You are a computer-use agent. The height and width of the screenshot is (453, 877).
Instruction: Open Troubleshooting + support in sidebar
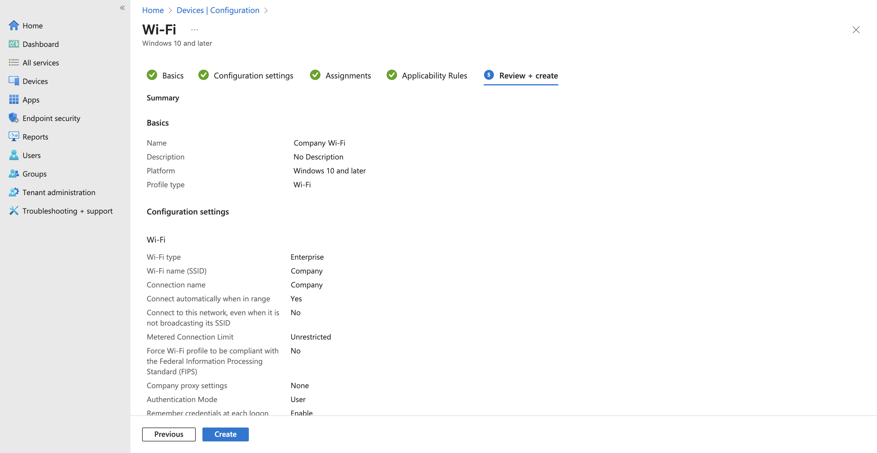click(x=67, y=211)
